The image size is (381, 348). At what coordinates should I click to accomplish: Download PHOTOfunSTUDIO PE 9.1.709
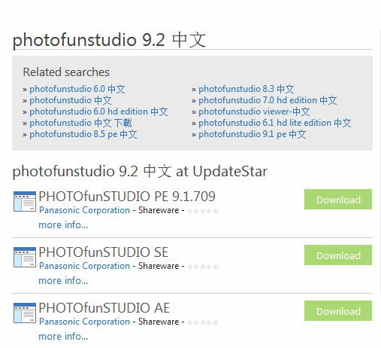338,200
